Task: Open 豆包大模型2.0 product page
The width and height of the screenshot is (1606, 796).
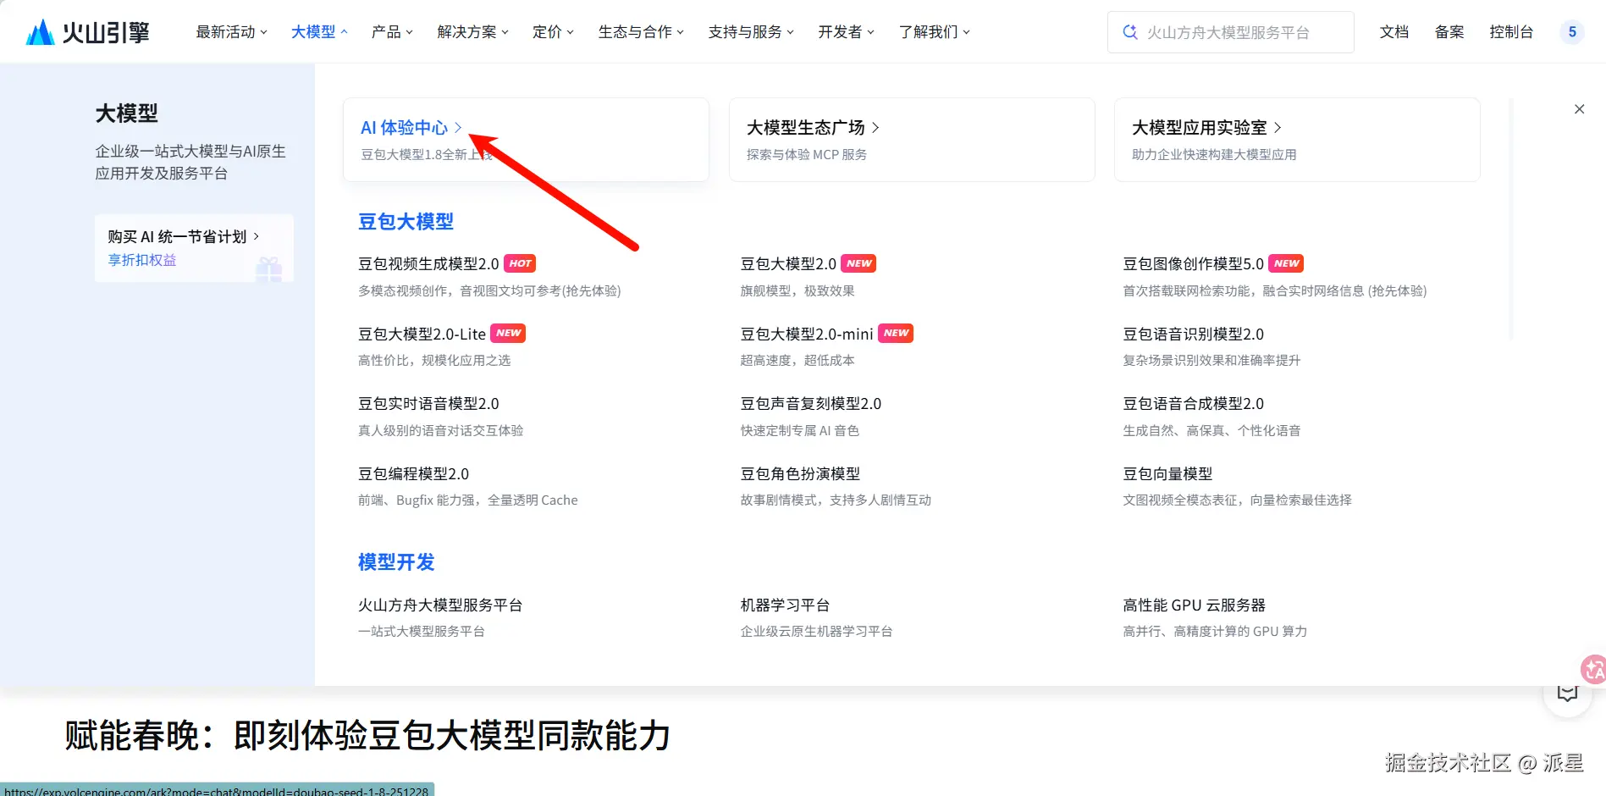Action: tap(788, 264)
